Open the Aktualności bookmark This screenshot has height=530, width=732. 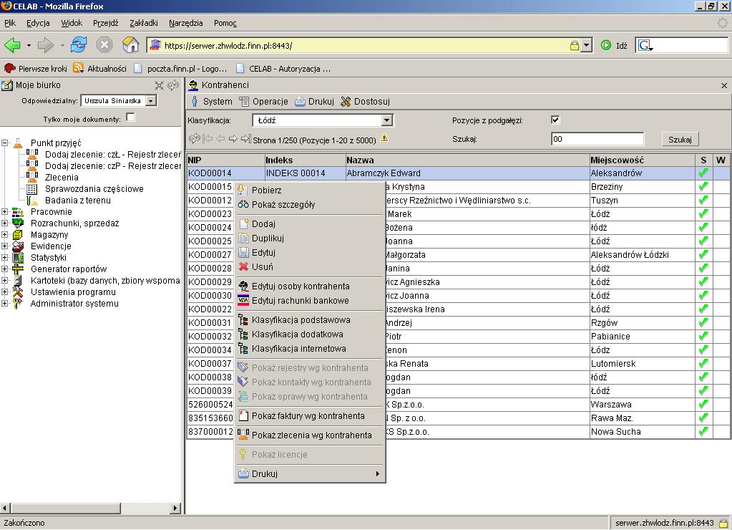click(100, 69)
